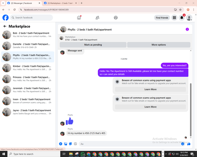Open a new browser tab
197x157 pixels.
[x=82, y=3]
